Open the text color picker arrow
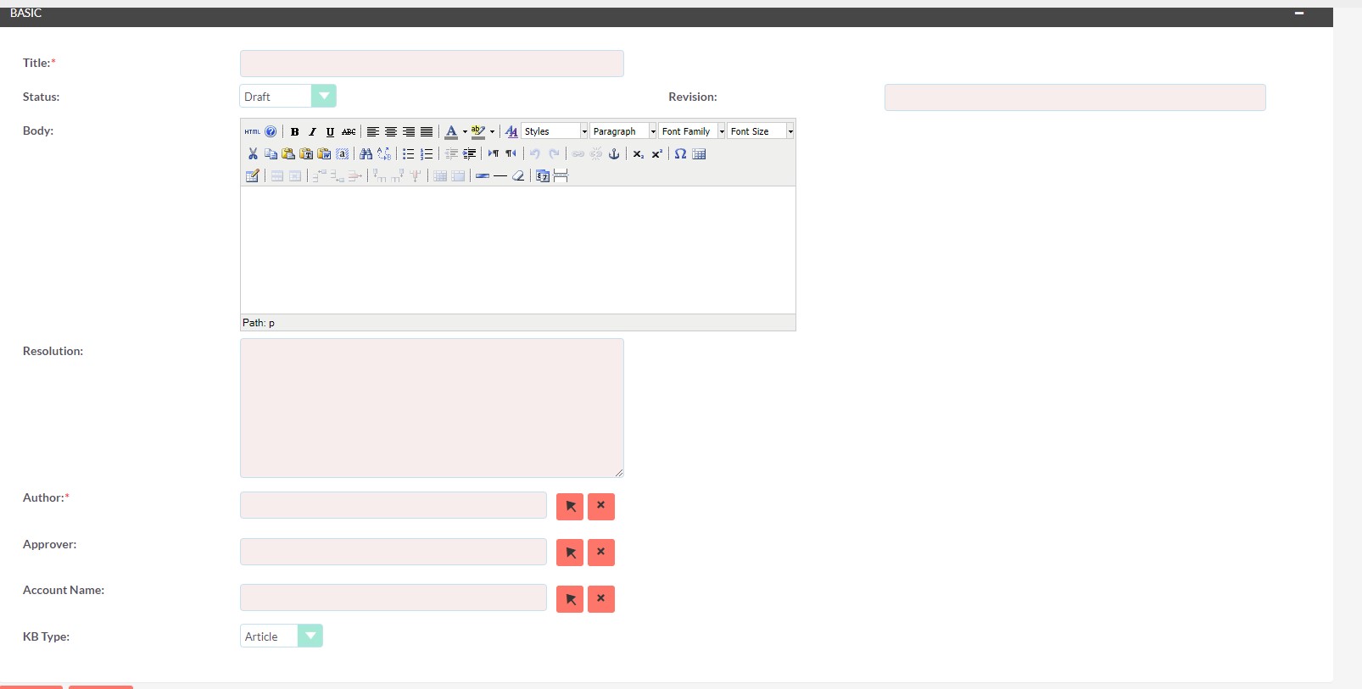1362x689 pixels. coord(465,131)
